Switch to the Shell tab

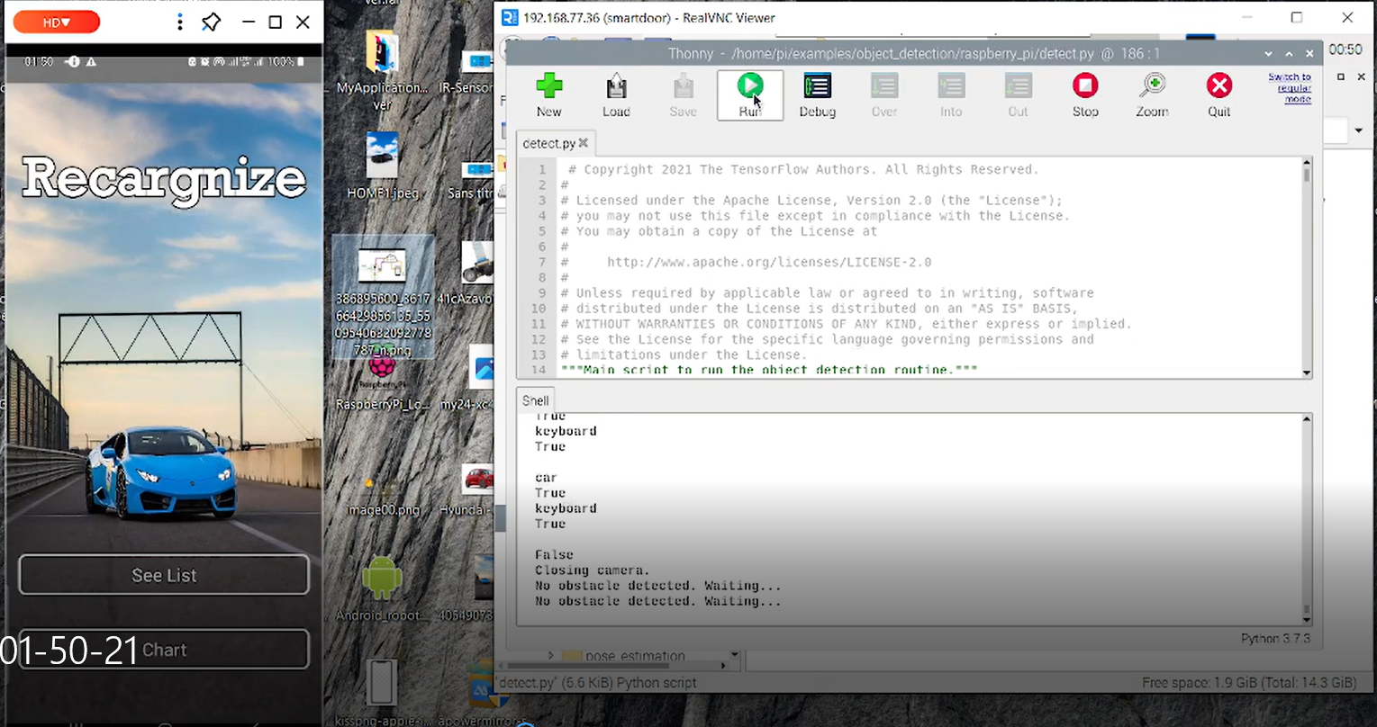coord(535,400)
